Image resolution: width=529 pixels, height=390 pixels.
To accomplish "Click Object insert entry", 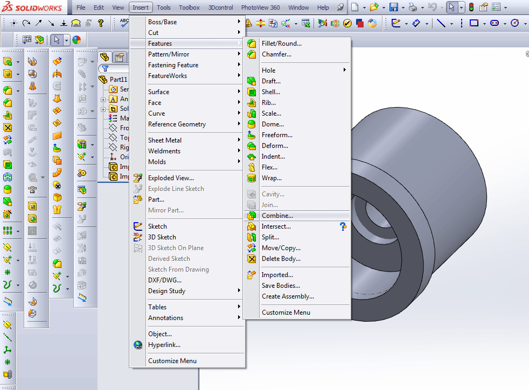I will click(x=160, y=334).
